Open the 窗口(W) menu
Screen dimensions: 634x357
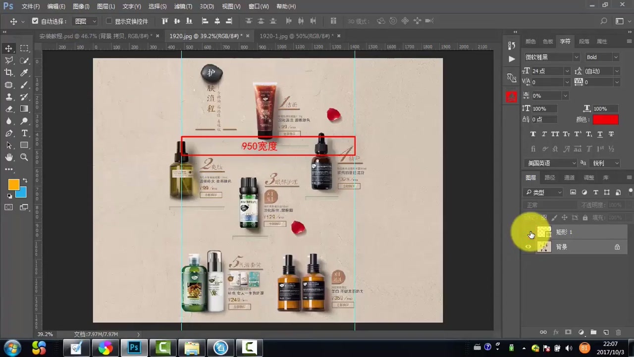(259, 6)
